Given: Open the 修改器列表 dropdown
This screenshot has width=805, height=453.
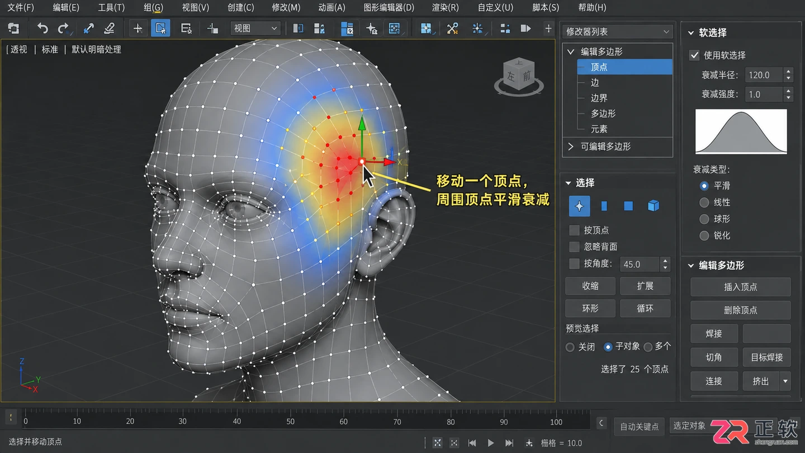Looking at the screenshot, I should pos(617,32).
